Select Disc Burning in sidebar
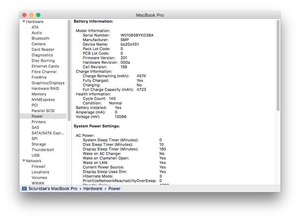Viewport: 300px width, 220px height. 43,61
